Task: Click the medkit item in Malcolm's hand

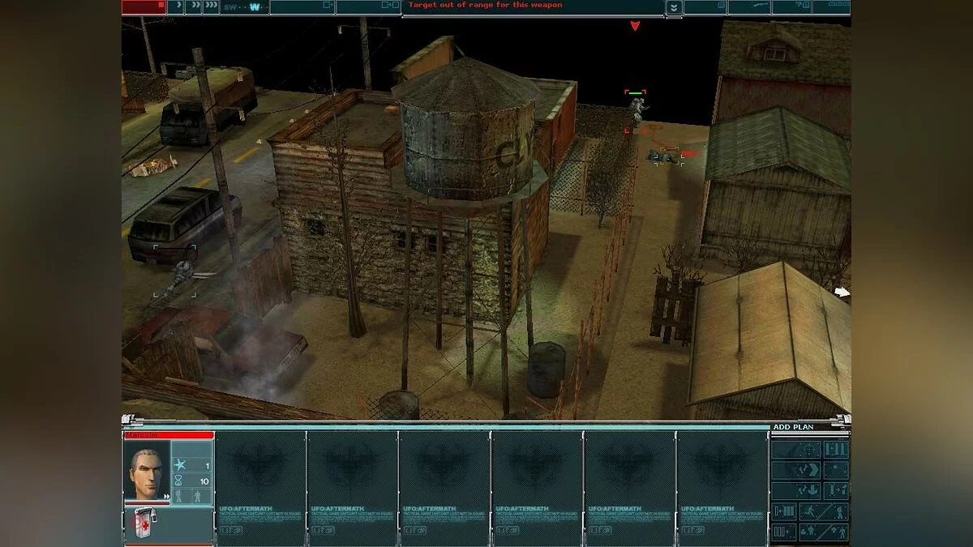Action: pos(147,523)
